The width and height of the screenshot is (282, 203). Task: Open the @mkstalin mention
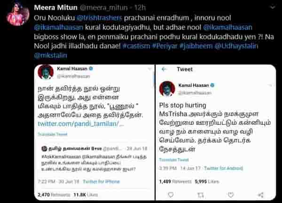(51, 55)
